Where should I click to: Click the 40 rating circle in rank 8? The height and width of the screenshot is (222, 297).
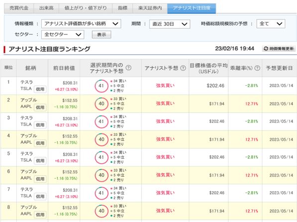tap(101, 211)
